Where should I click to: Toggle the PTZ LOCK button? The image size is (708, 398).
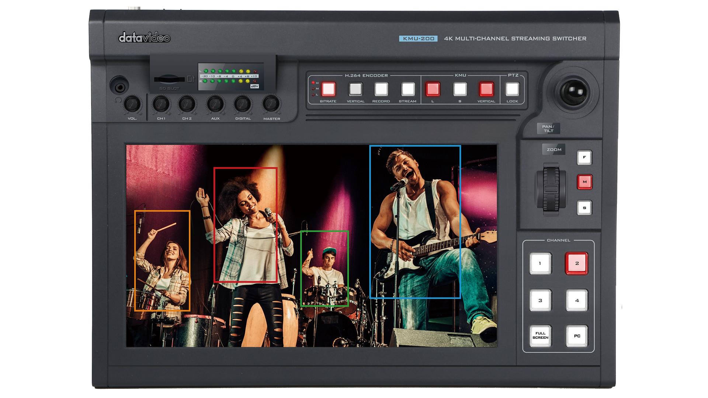[x=512, y=89]
